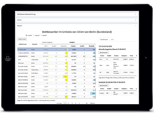The image size is (154, 115).
Task: Sort by the Wert column sort icon
Action: pyautogui.click(x=48, y=46)
